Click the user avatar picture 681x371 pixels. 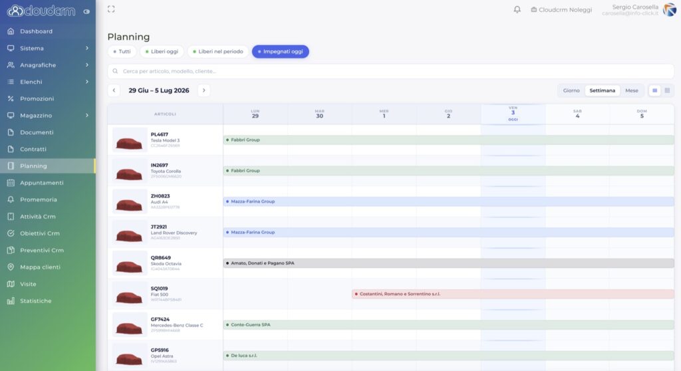coord(669,9)
